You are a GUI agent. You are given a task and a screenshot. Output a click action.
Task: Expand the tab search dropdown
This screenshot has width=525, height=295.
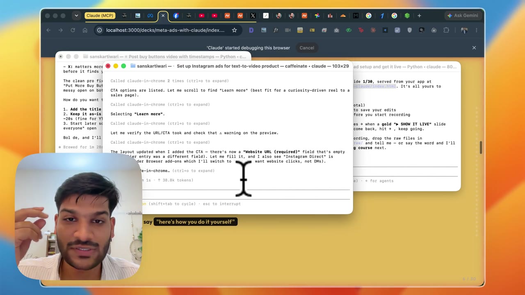click(x=76, y=16)
